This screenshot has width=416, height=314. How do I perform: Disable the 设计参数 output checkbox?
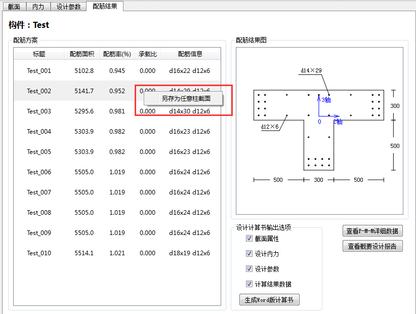(x=249, y=269)
